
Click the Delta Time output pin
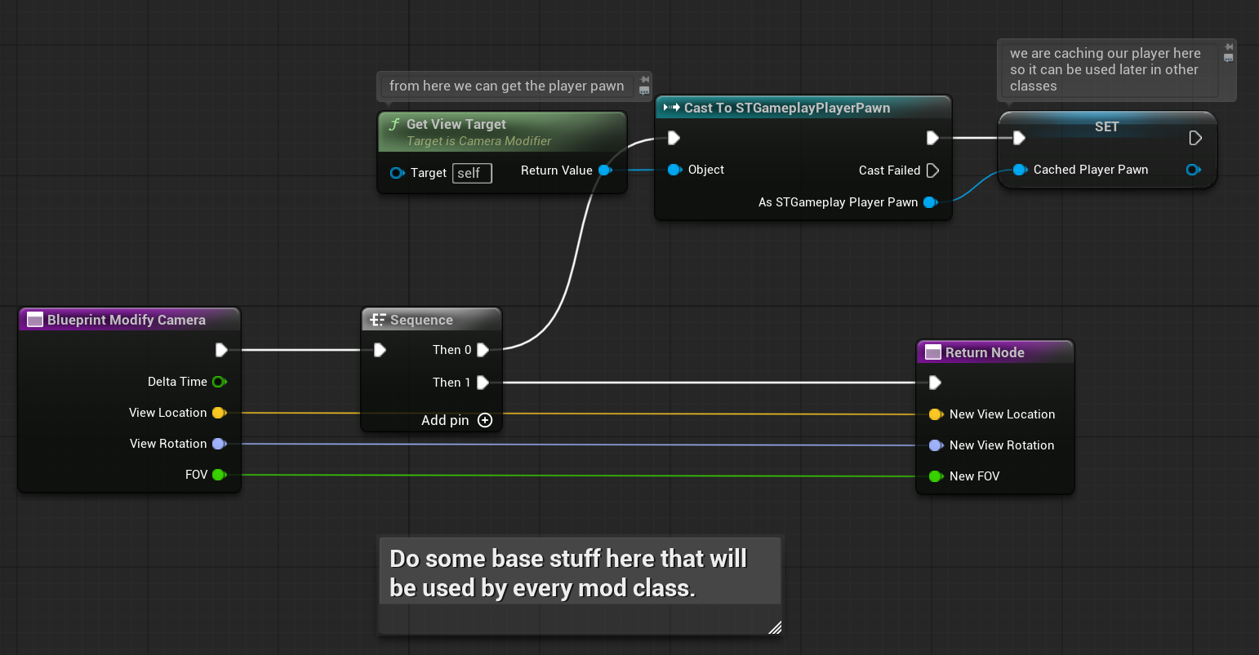coord(219,382)
